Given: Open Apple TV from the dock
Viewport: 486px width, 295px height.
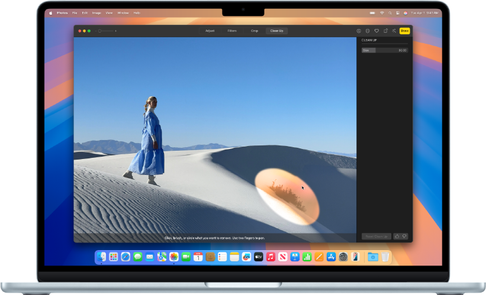Looking at the screenshot, I should click(259, 257).
